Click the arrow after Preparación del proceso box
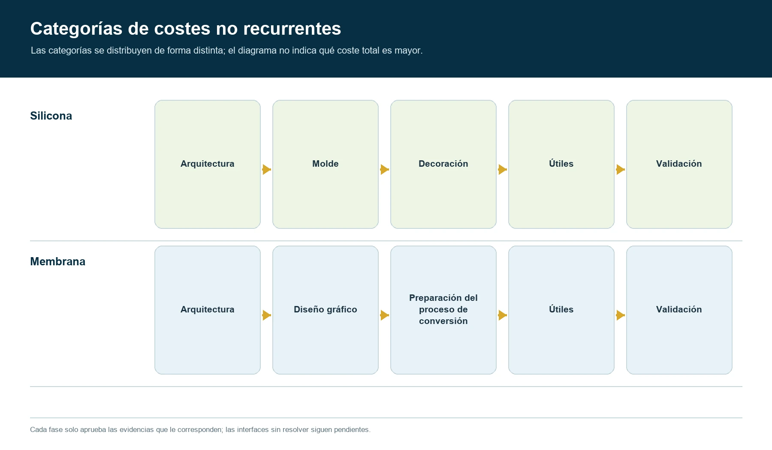This screenshot has height=450, width=772. point(502,315)
